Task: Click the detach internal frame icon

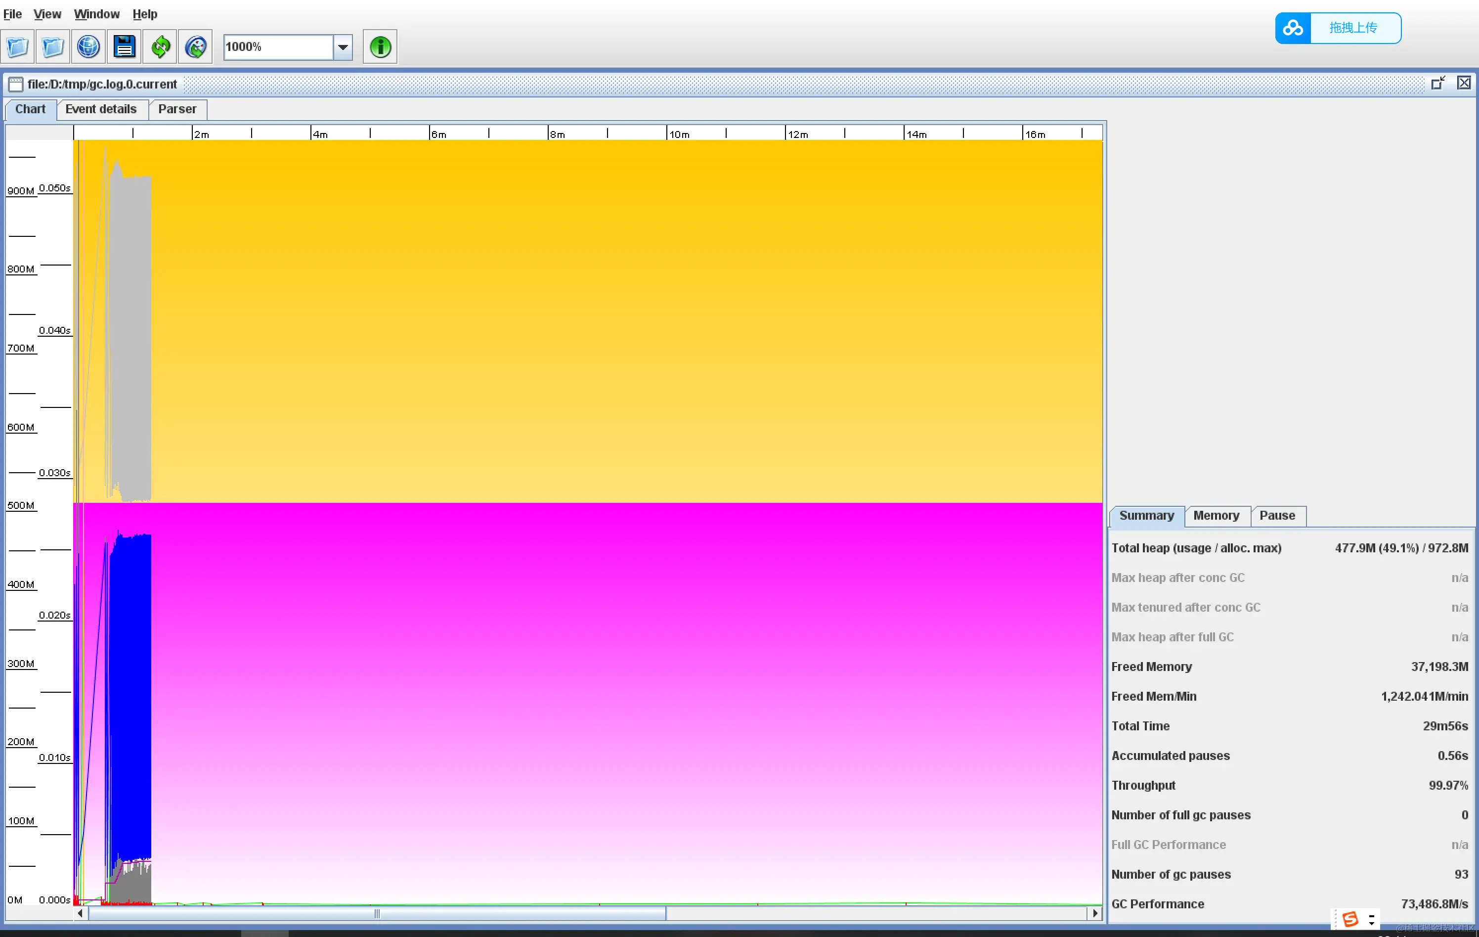Action: point(1438,84)
